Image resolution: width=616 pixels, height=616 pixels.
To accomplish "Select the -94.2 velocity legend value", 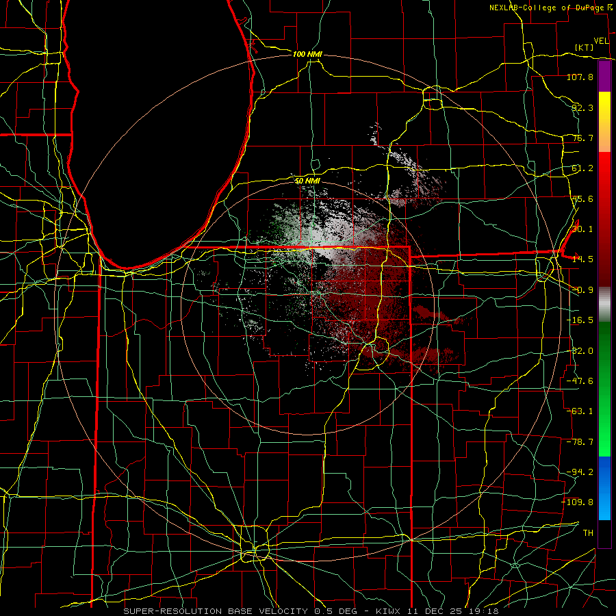I will click(580, 472).
